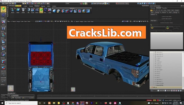
Task: Switch to the Rigging tab
Action: (43, 6)
